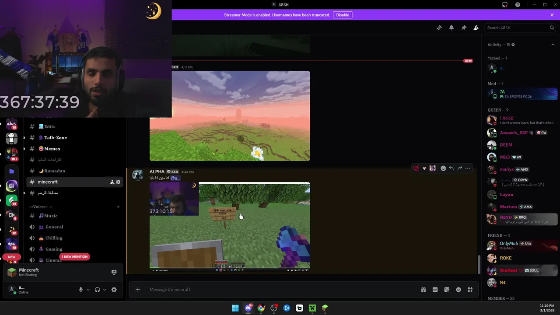Forward ALPHA's message

(460, 168)
